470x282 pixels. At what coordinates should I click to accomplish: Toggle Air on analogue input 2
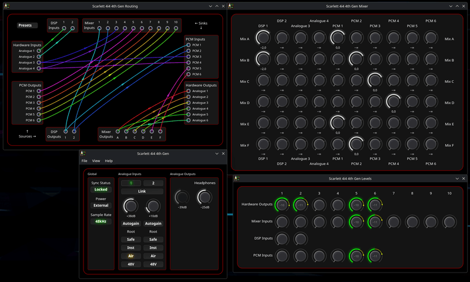[x=153, y=256]
